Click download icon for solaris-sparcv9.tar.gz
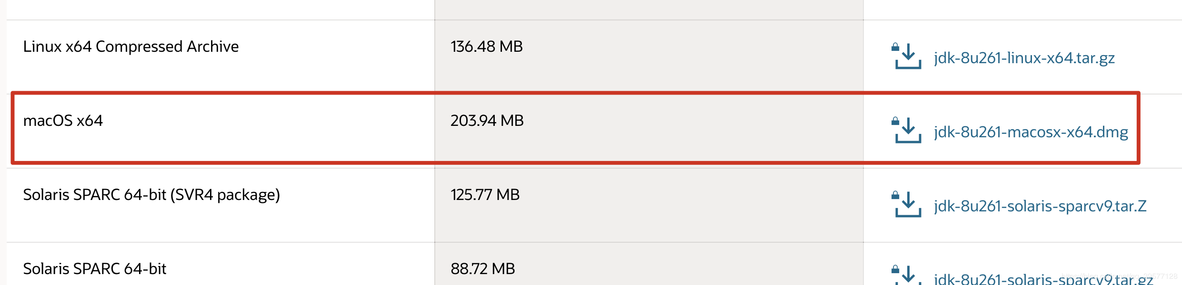The height and width of the screenshot is (285, 1182). coord(908,275)
